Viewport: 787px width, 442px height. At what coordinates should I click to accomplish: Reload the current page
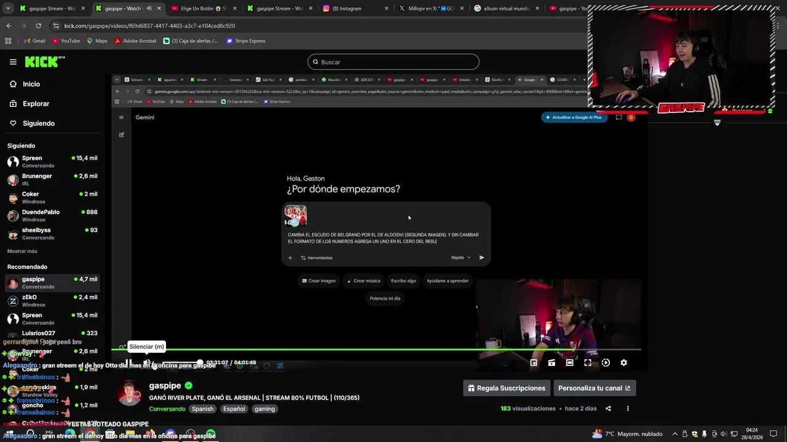click(38, 26)
